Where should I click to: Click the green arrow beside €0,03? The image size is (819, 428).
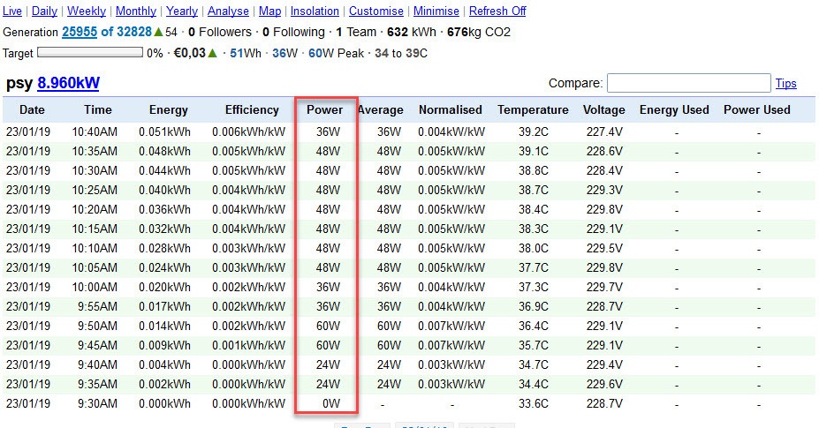point(213,53)
